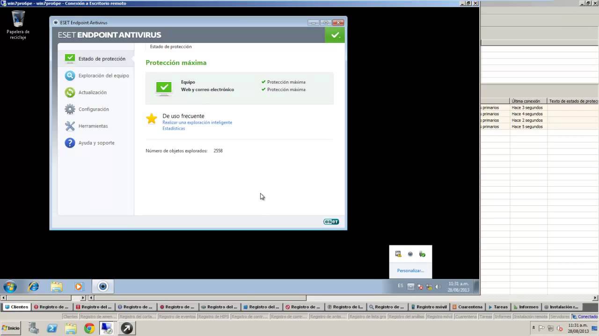Click the ES language indicator

(401, 286)
